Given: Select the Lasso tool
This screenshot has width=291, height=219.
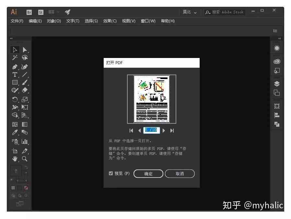Looking at the screenshot, I should pyautogui.click(x=25, y=58).
